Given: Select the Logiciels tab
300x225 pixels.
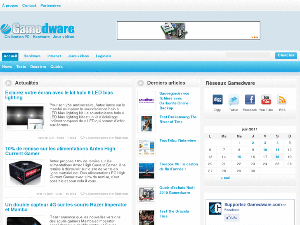Looking at the screenshot, I should (x=104, y=56).
